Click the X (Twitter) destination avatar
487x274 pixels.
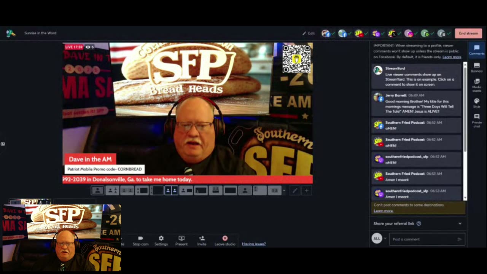click(392, 33)
